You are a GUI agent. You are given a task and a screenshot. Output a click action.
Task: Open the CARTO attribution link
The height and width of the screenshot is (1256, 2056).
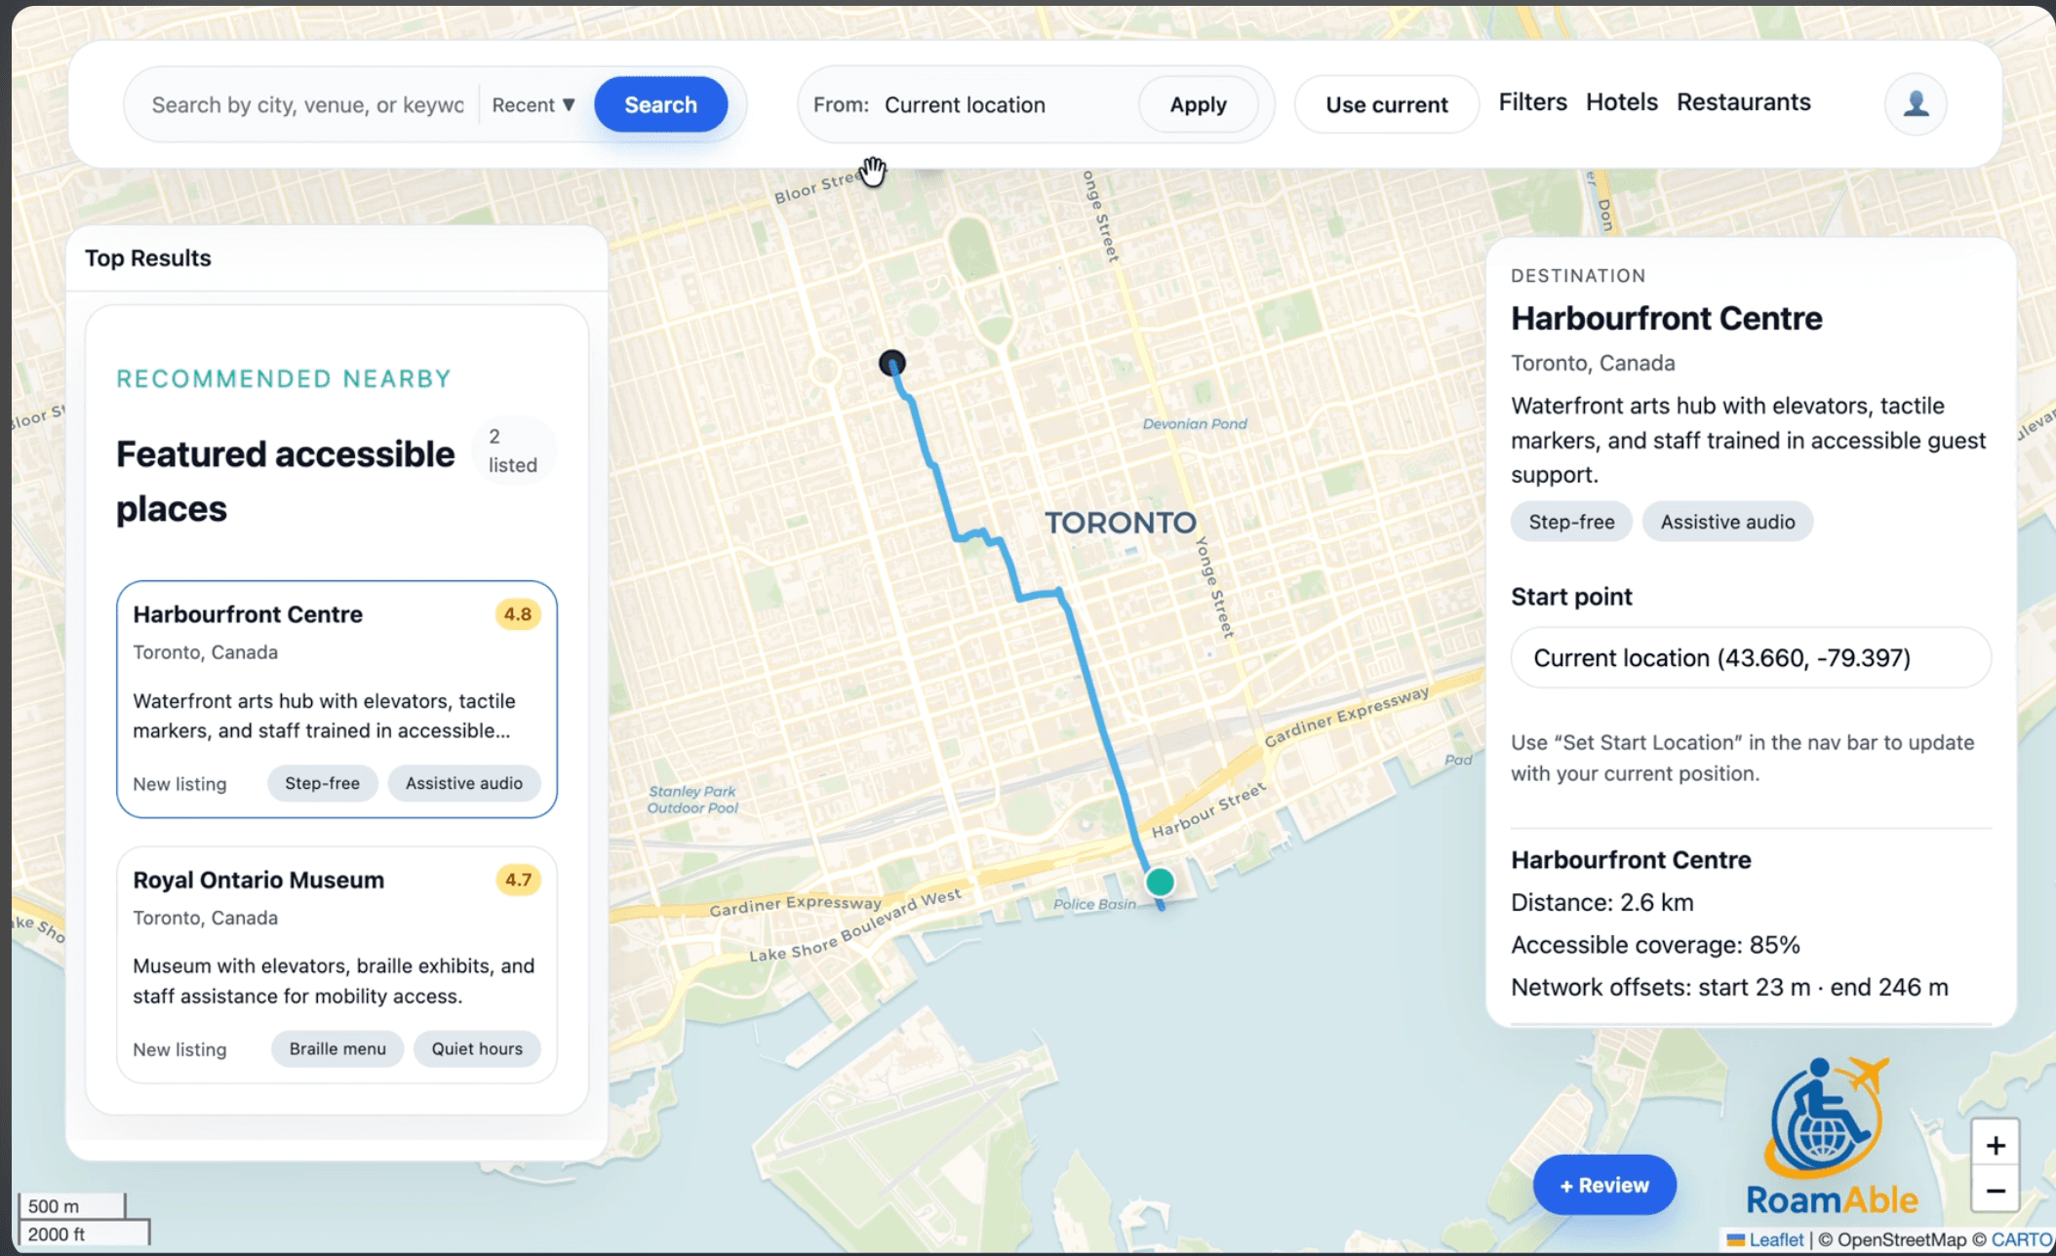pyautogui.click(x=2021, y=1239)
